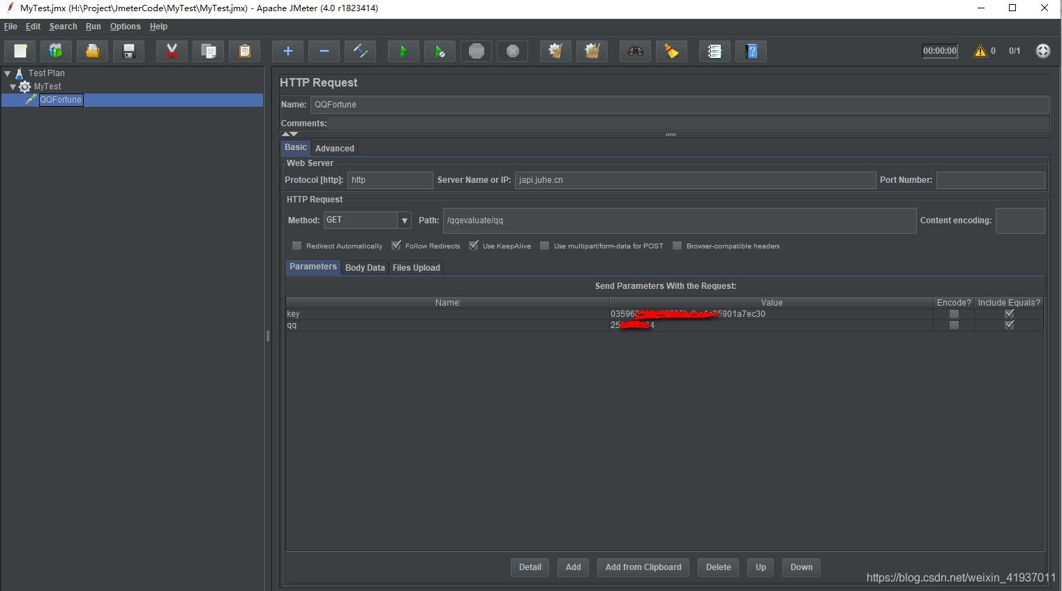
Task: Toggle enable/disable element icon
Action: click(x=360, y=51)
